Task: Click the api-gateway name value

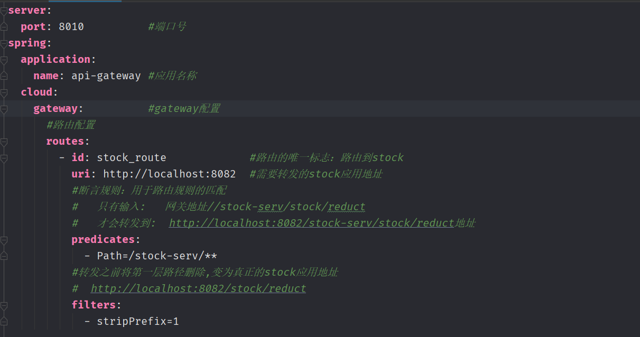Action: pyautogui.click(x=106, y=76)
